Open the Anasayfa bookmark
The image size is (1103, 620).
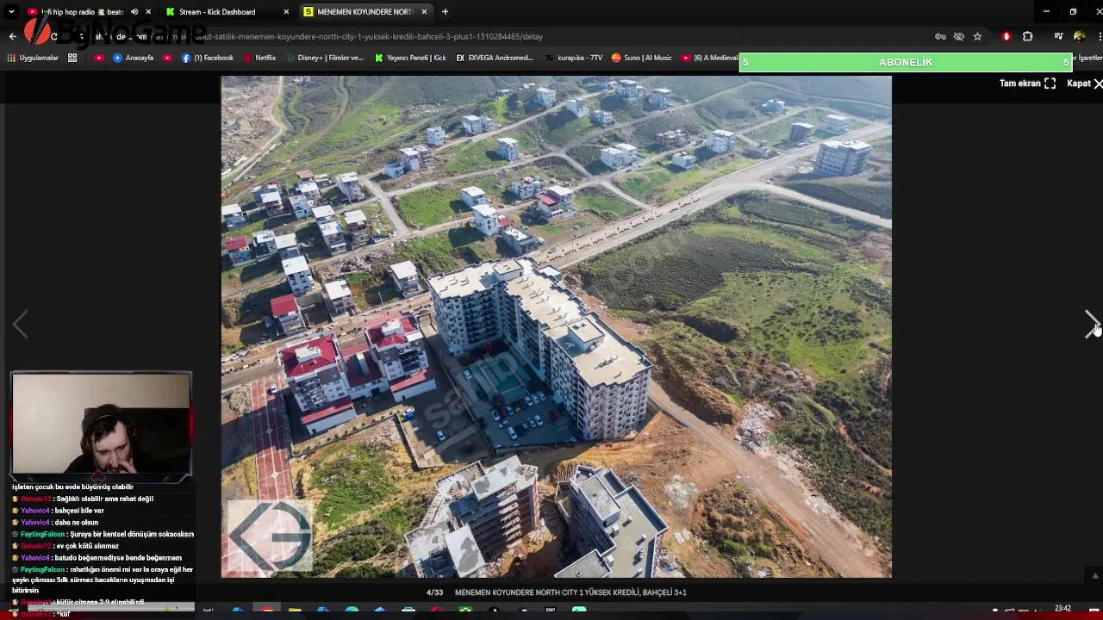point(134,58)
